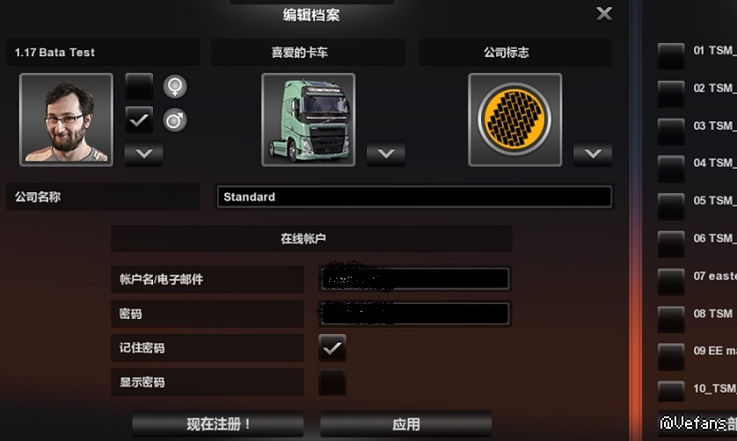737x441 pixels.
Task: Click the green Volvo truck image
Action: pyautogui.click(x=309, y=119)
